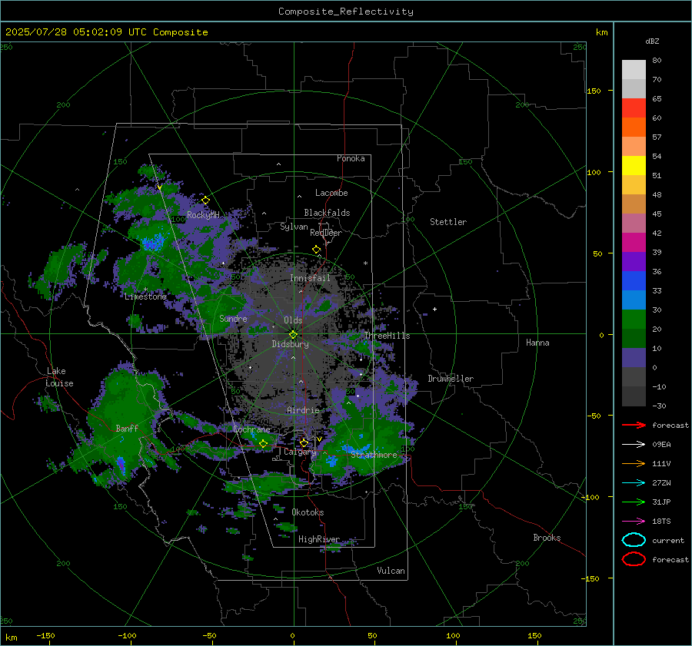Click the Limestone label on map
The width and height of the screenshot is (692, 646).
point(145,296)
